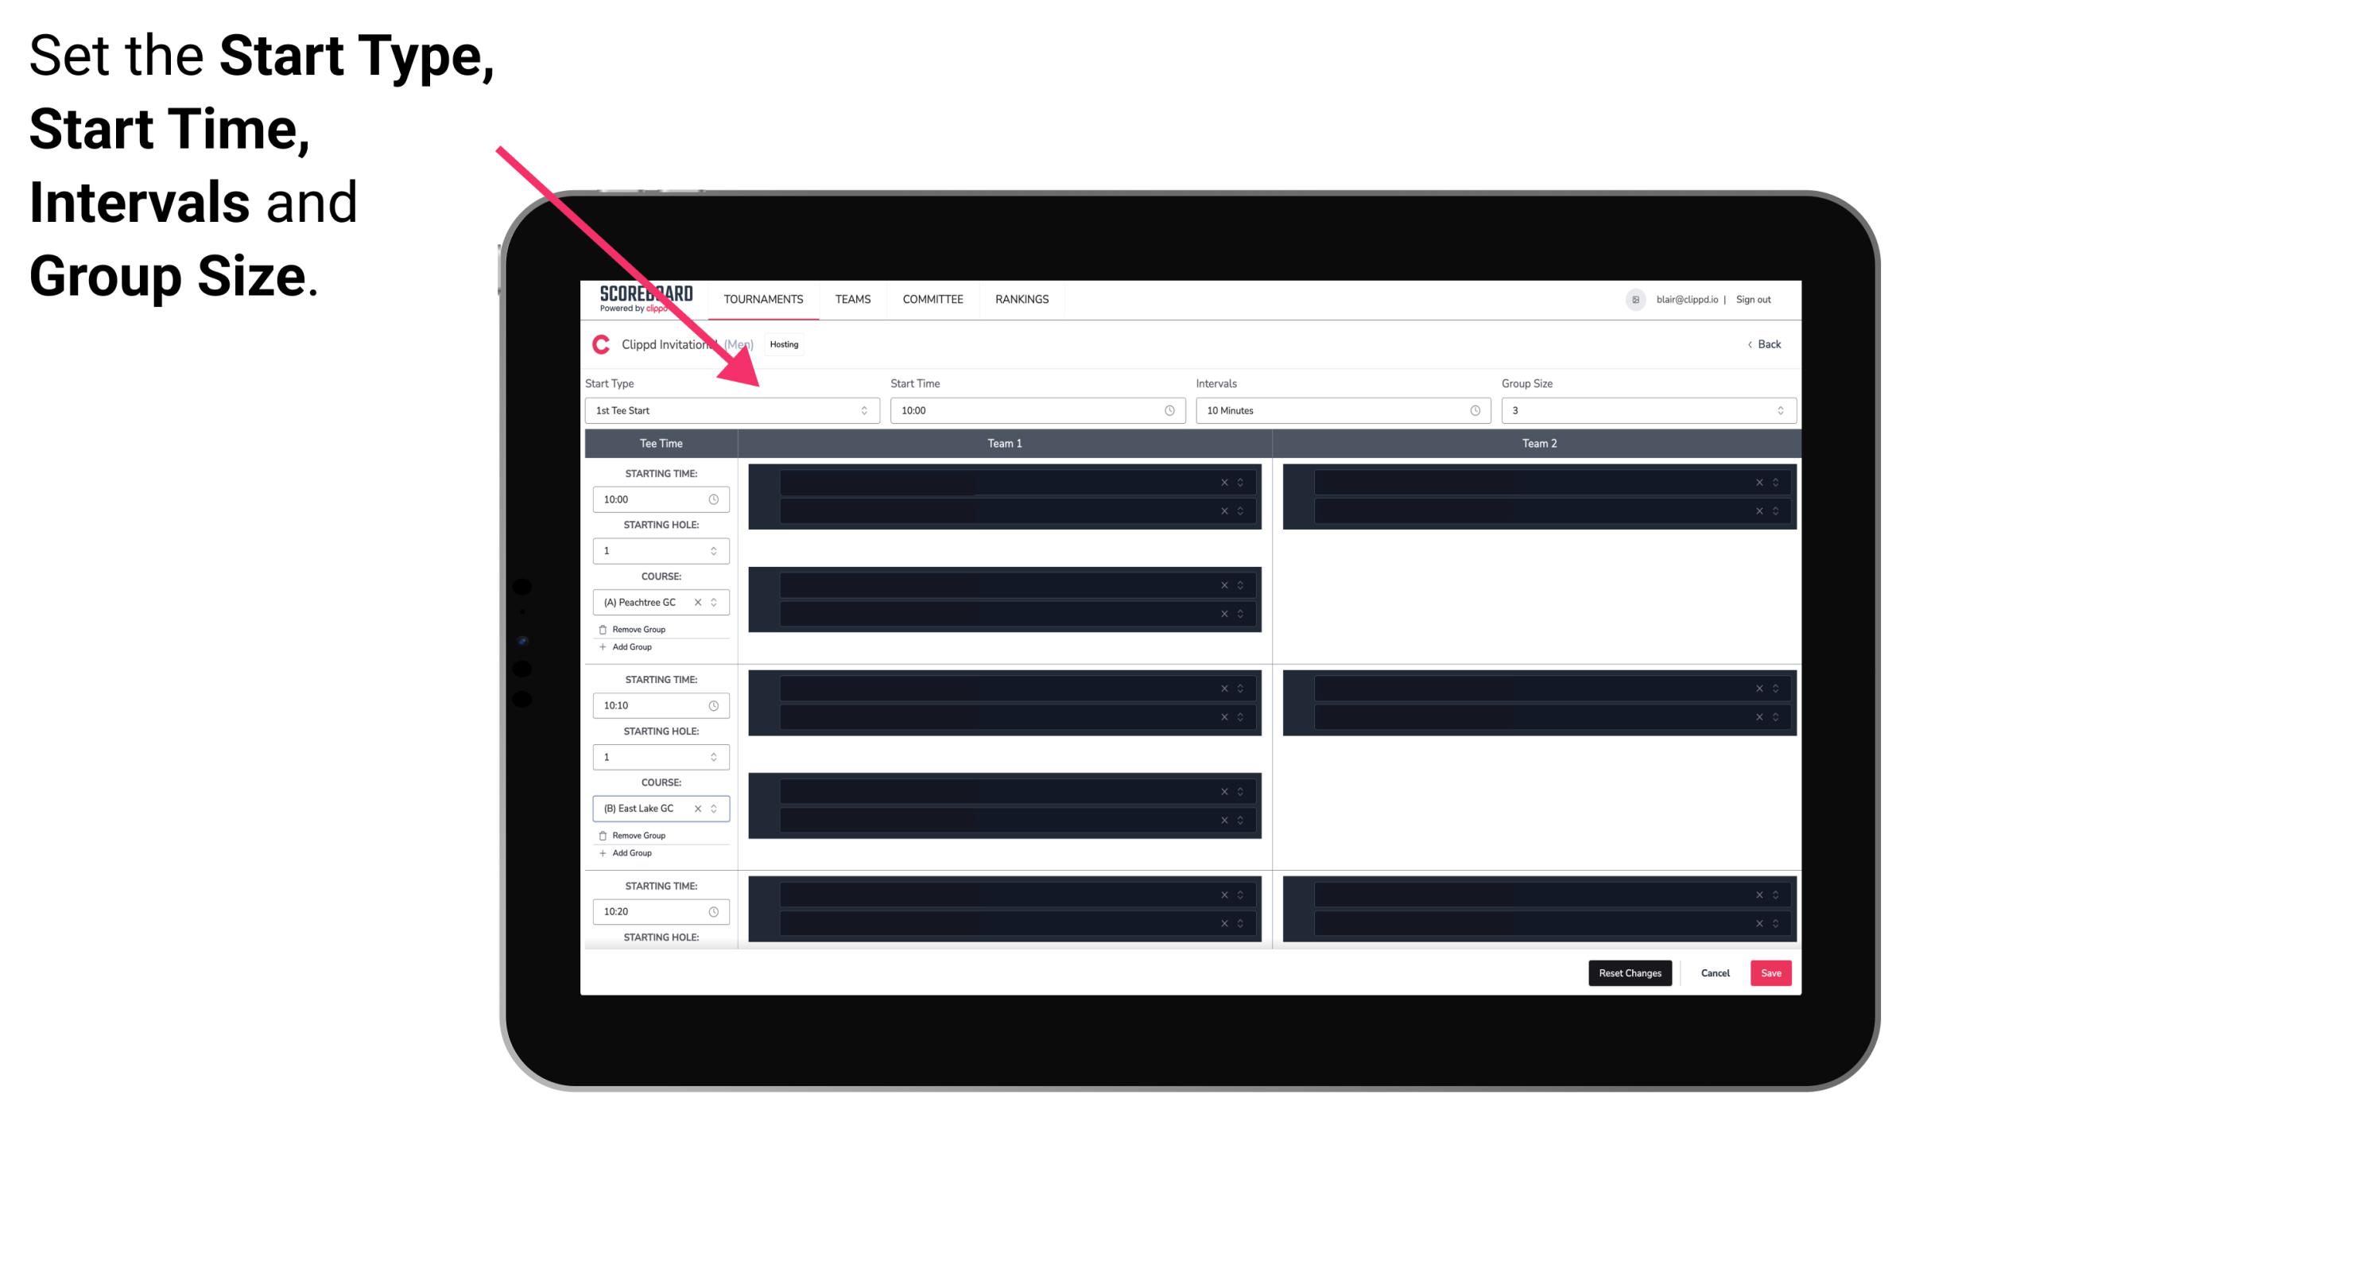Select the RANKINGS tab
This screenshot has width=2373, height=1277.
(x=1022, y=299)
